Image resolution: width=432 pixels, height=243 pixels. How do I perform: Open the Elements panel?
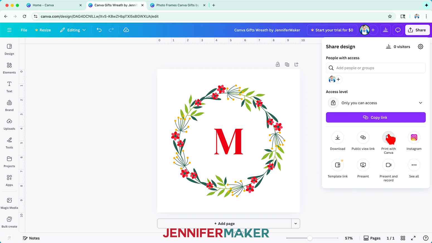click(x=9, y=68)
